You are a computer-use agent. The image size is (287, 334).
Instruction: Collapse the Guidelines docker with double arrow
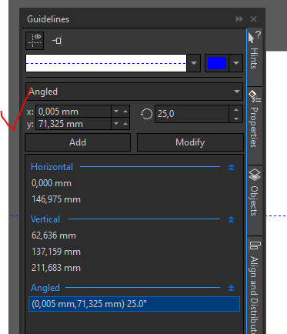[x=239, y=19]
